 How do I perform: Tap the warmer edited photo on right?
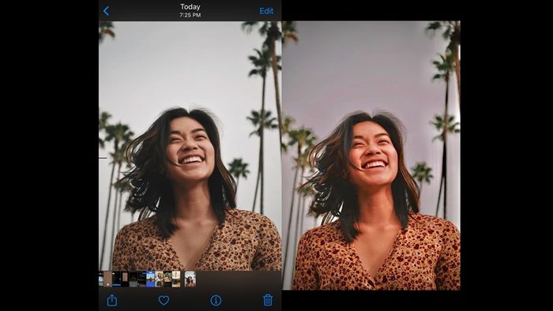pos(371,155)
